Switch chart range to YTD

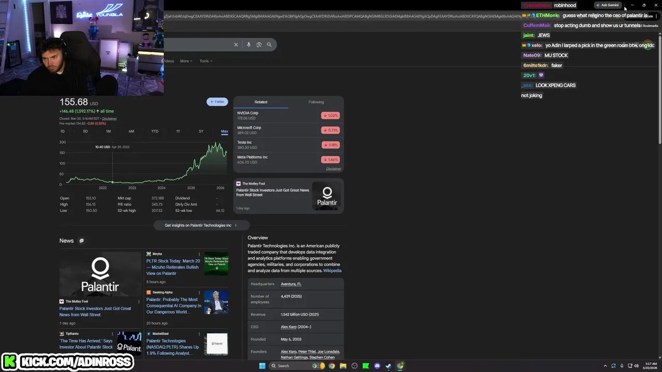[x=155, y=131]
